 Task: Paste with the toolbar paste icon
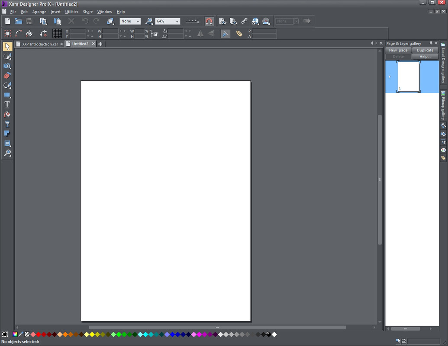58,21
